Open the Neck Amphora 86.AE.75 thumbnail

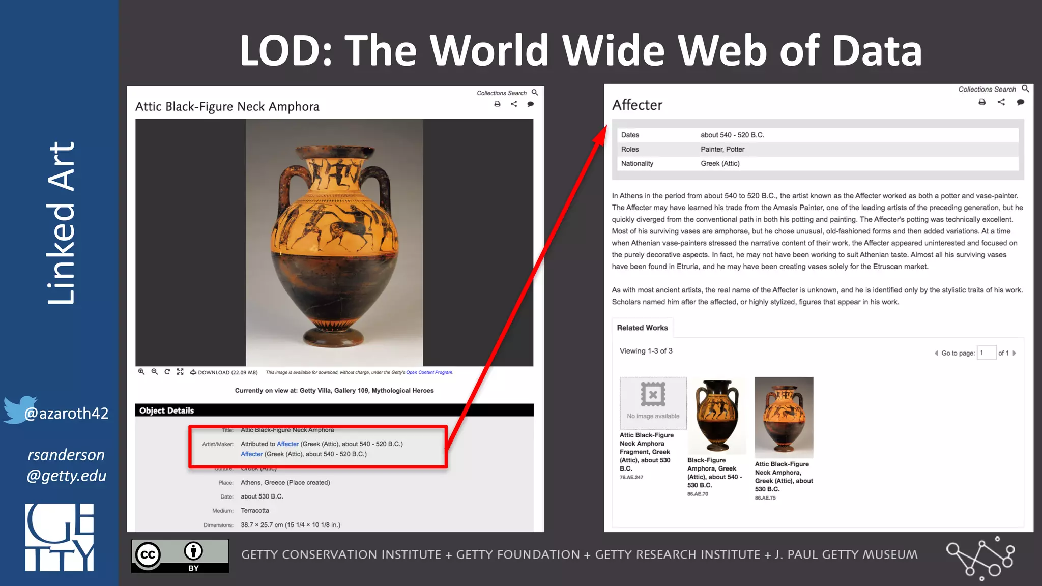tap(784, 417)
